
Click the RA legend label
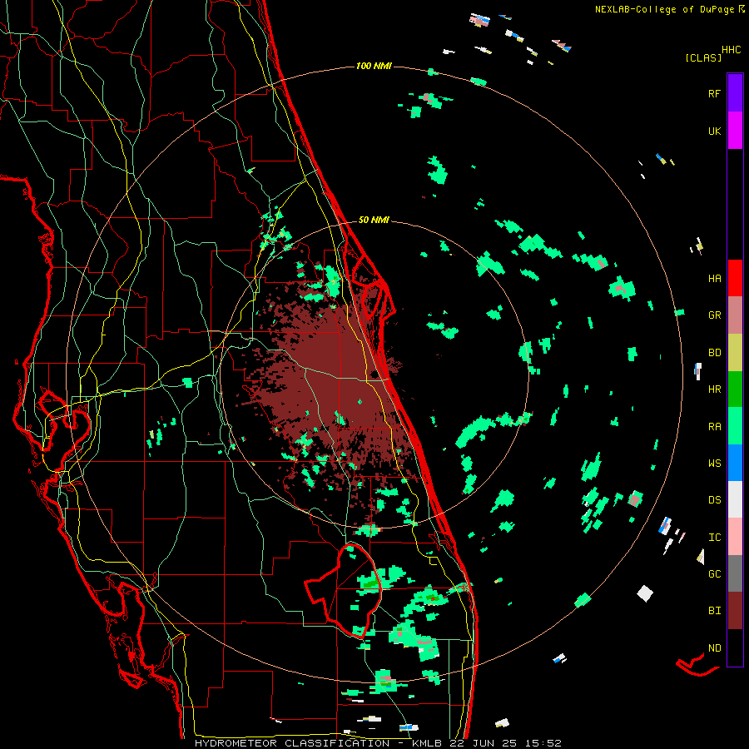click(x=715, y=427)
